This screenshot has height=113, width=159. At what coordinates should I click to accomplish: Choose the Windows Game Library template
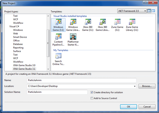click(73, 25)
